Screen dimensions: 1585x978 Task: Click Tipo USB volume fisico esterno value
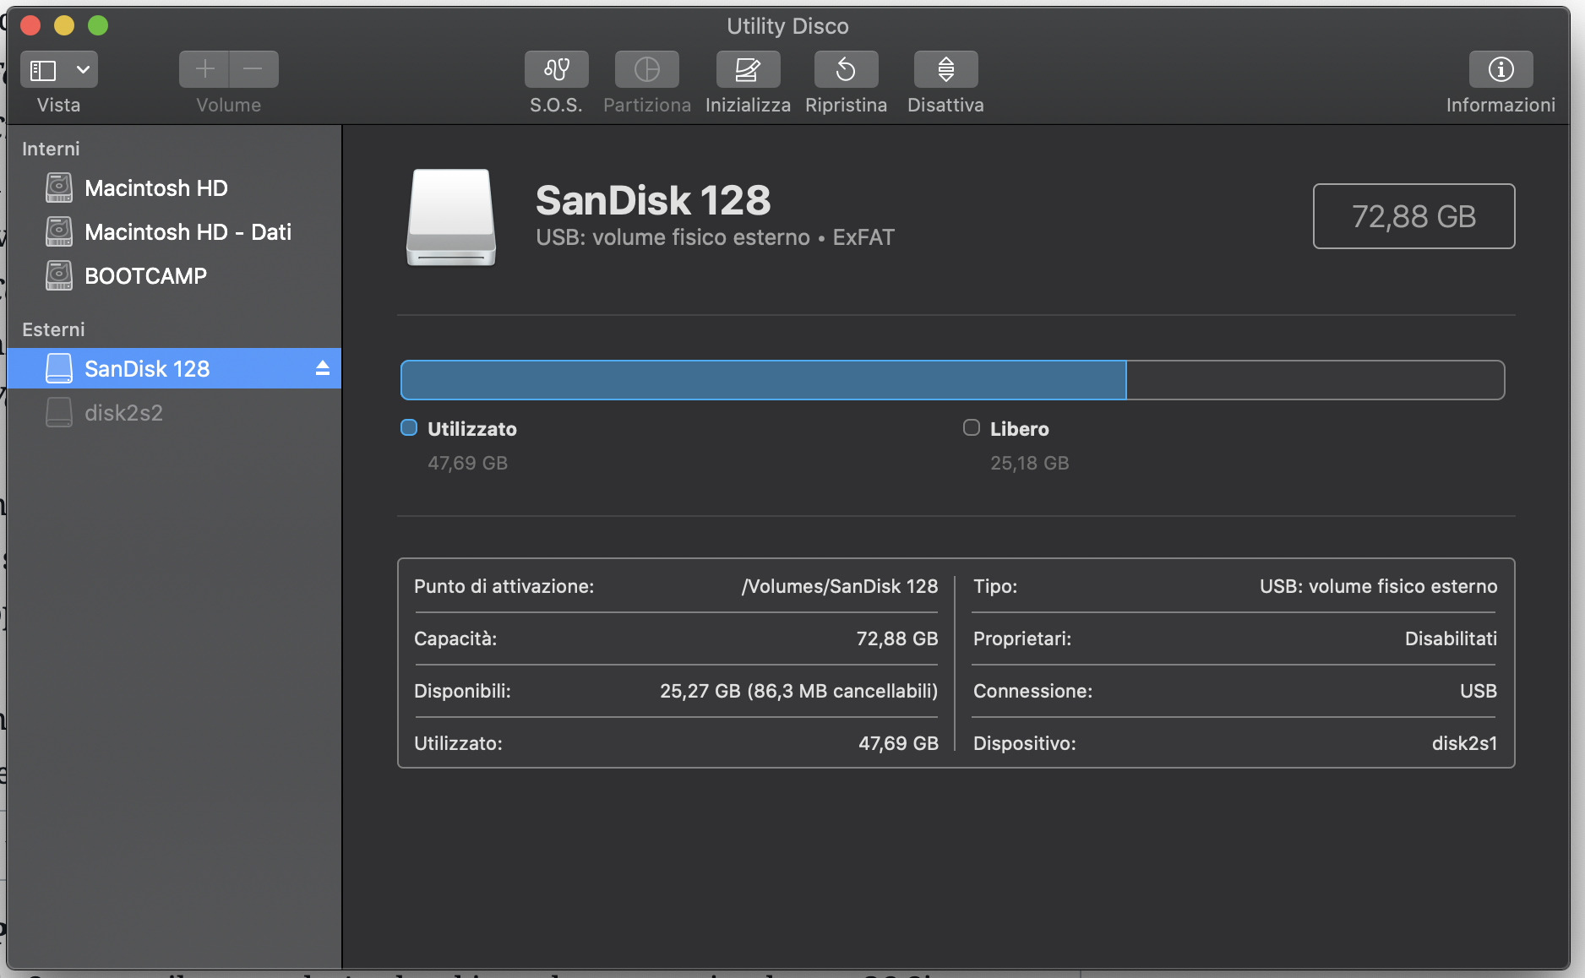pos(1378,587)
